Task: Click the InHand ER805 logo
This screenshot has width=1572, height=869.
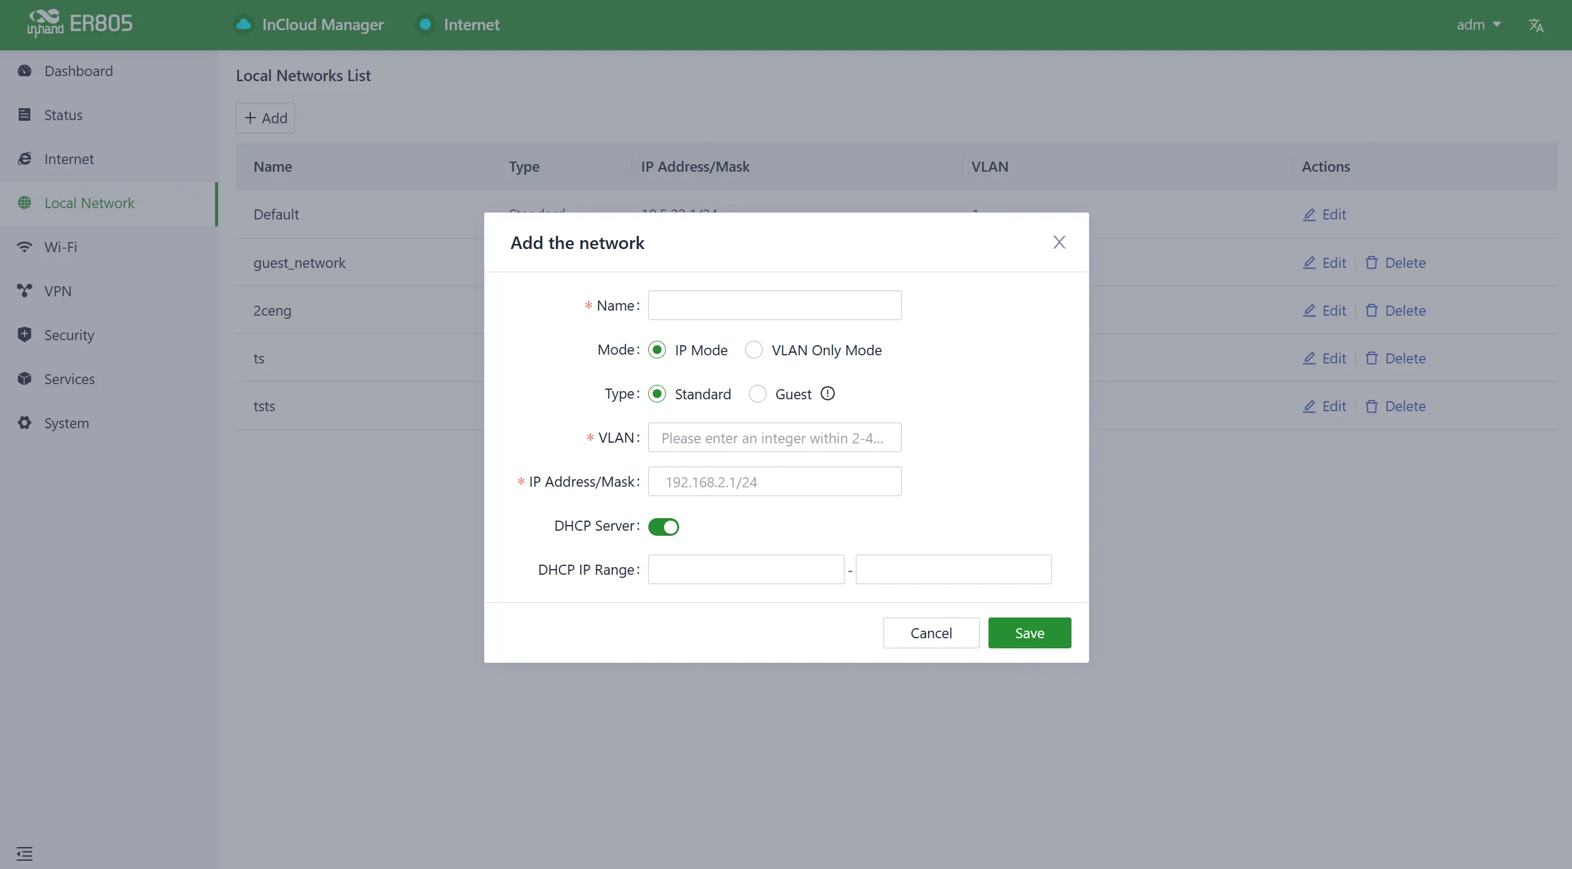Action: (80, 24)
